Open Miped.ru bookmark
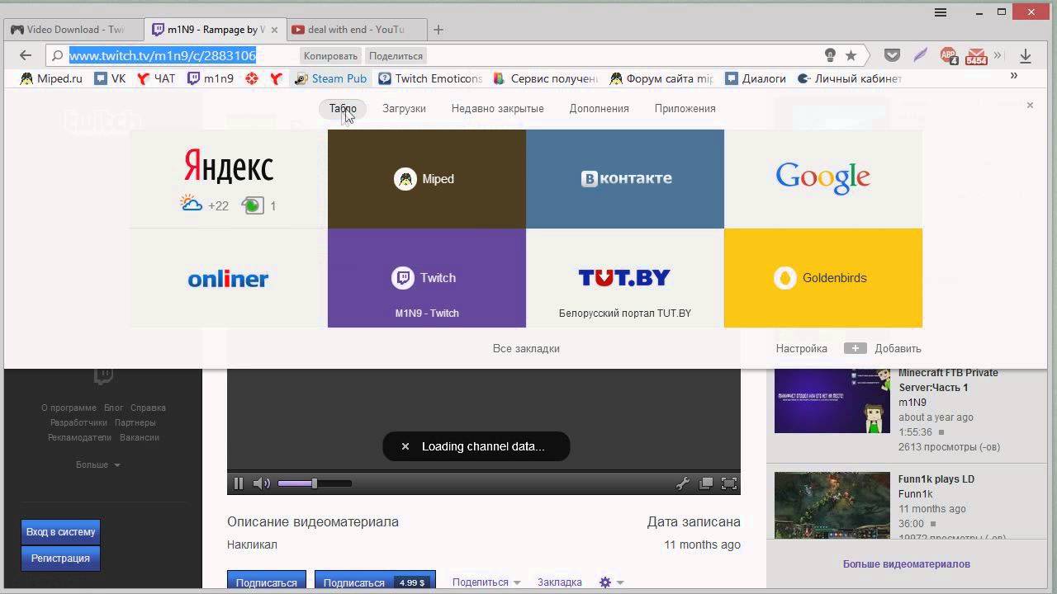 click(x=51, y=78)
